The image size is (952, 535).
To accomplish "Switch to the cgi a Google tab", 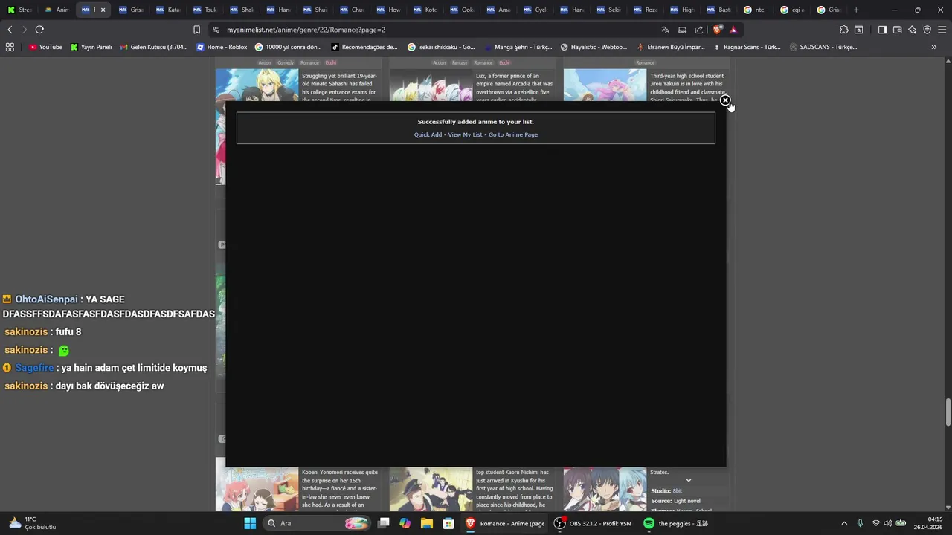I will (x=793, y=10).
